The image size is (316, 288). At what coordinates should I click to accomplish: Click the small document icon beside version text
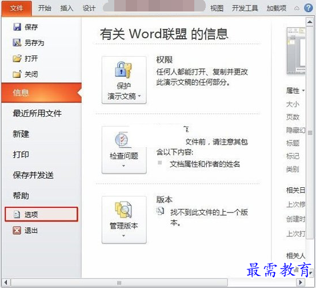[x=160, y=211]
